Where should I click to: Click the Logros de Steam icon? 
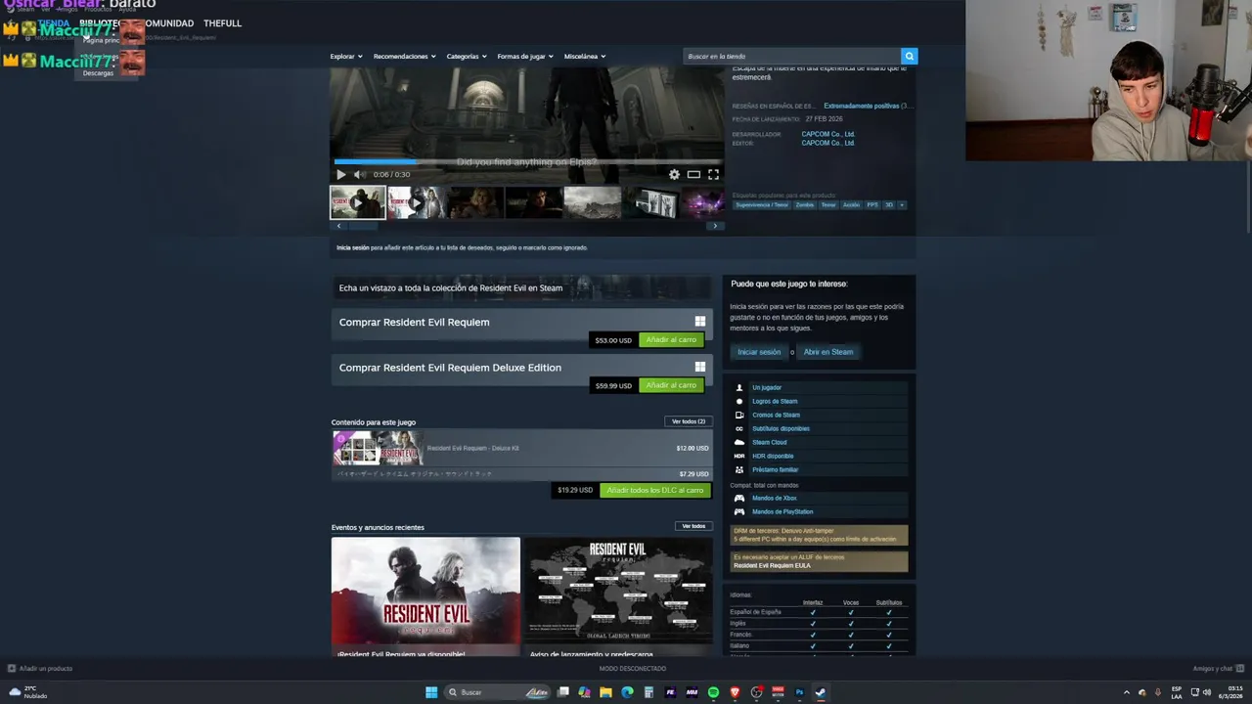coord(739,401)
